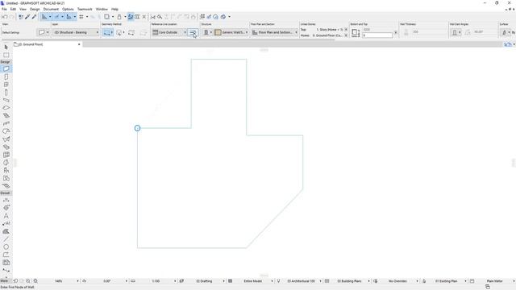
Task: Select the Line tool in toolbox
Action: pos(6,239)
